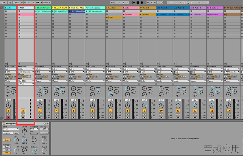
Task: Open quantization menu showing None
Action: (47, 2)
